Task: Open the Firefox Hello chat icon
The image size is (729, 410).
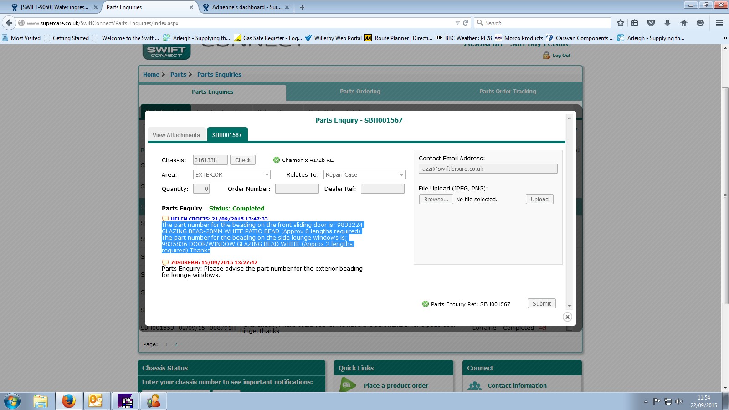Action: coord(700,23)
